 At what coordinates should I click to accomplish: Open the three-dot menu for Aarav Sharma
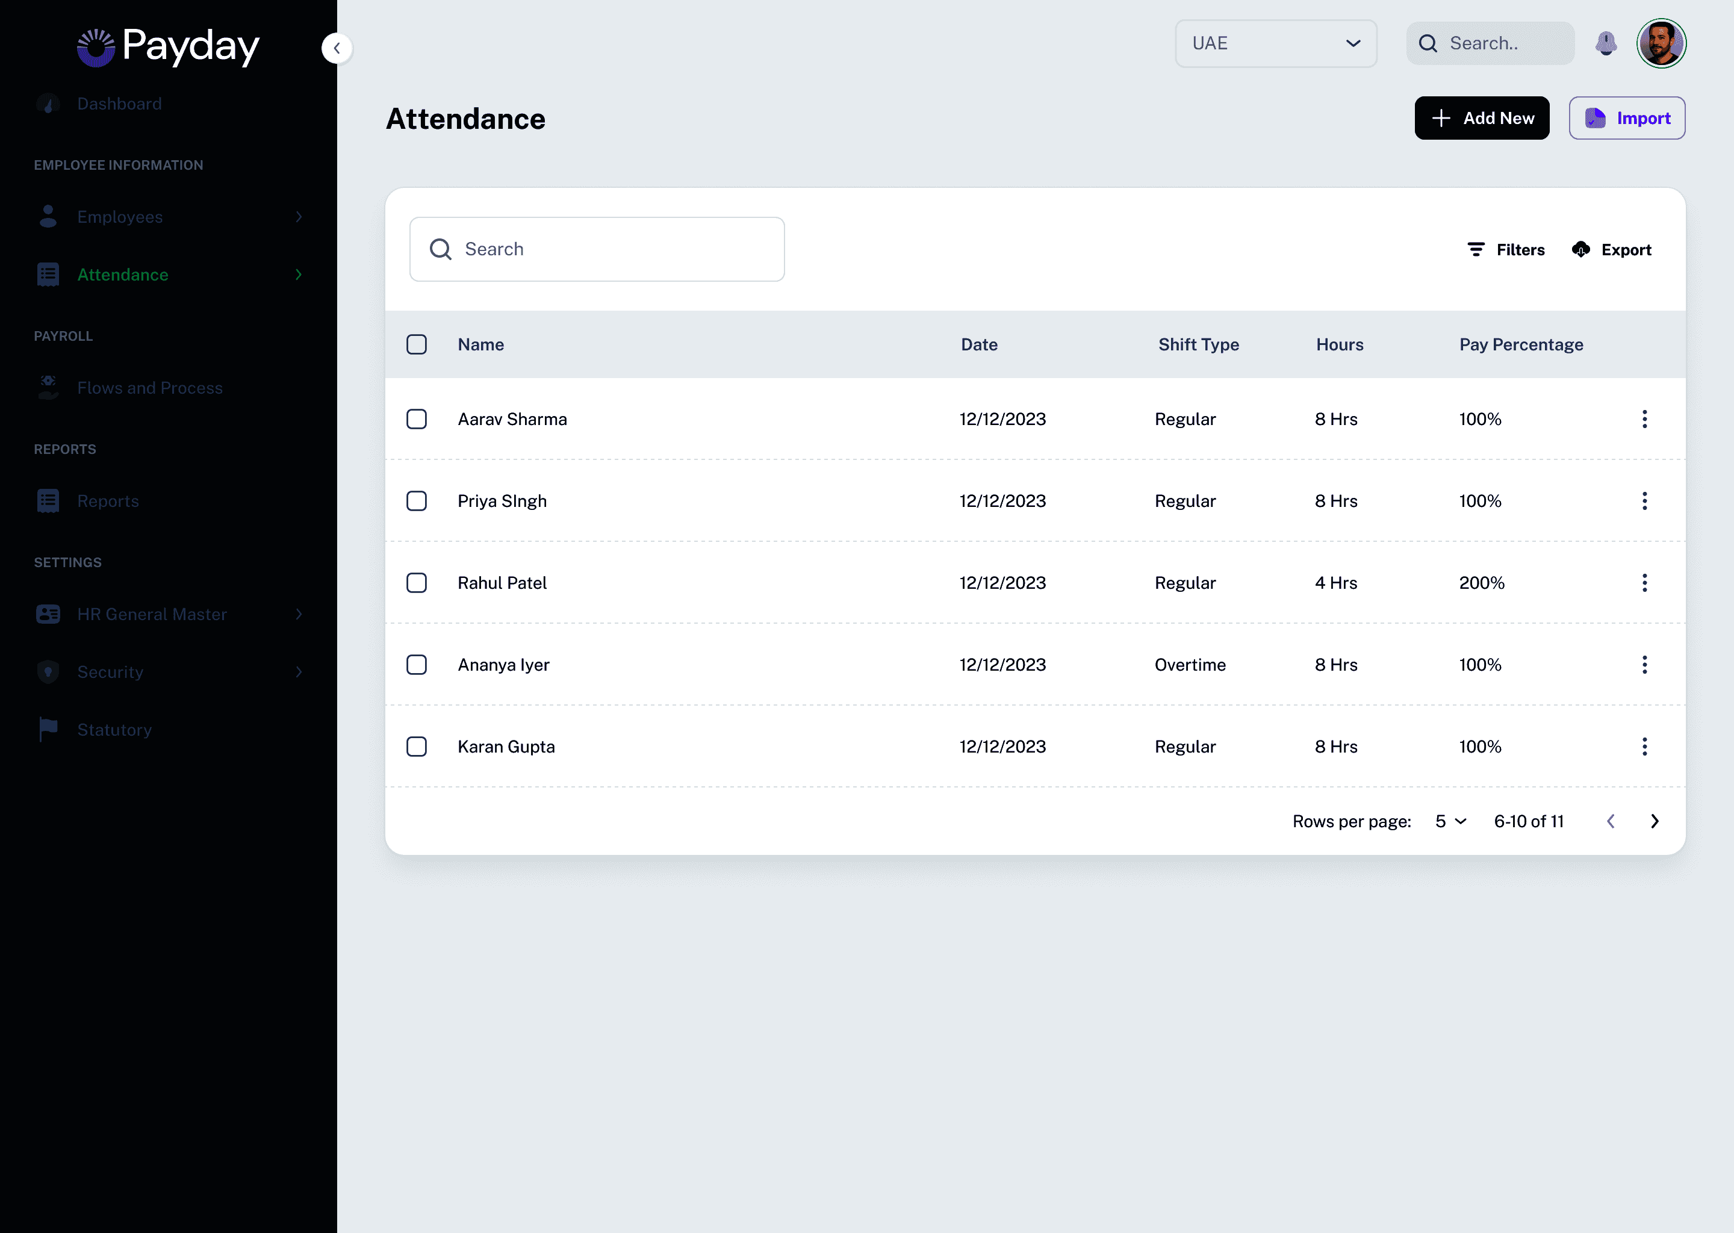1644,419
